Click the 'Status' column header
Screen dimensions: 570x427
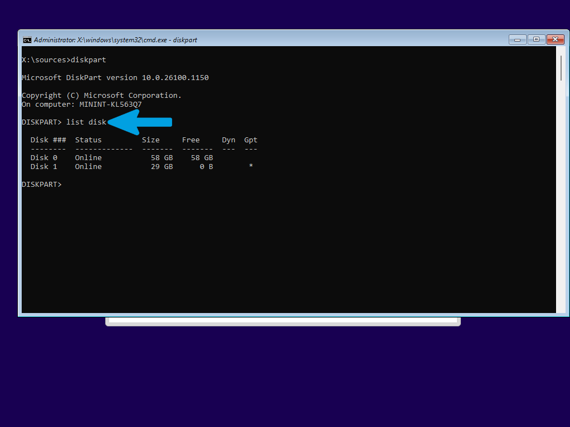pos(89,140)
